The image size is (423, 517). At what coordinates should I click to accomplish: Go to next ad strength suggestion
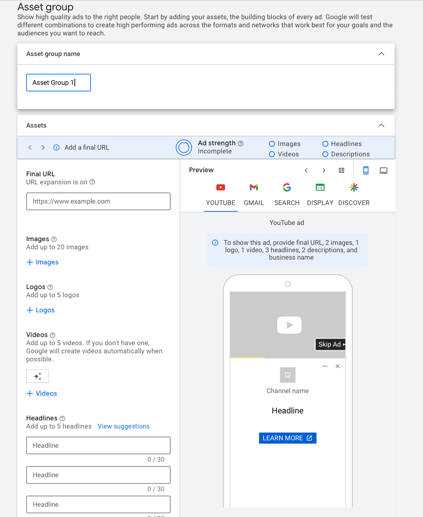click(43, 148)
